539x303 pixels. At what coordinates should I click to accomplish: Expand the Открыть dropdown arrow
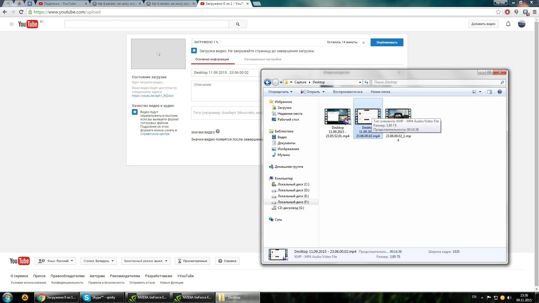tap(323, 92)
